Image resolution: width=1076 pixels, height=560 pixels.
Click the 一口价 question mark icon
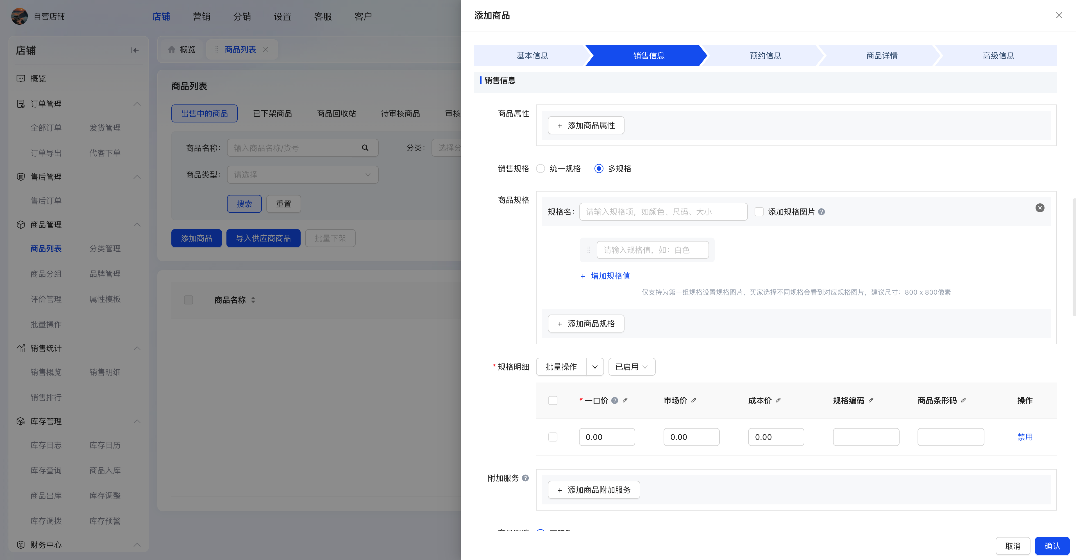(x=614, y=400)
